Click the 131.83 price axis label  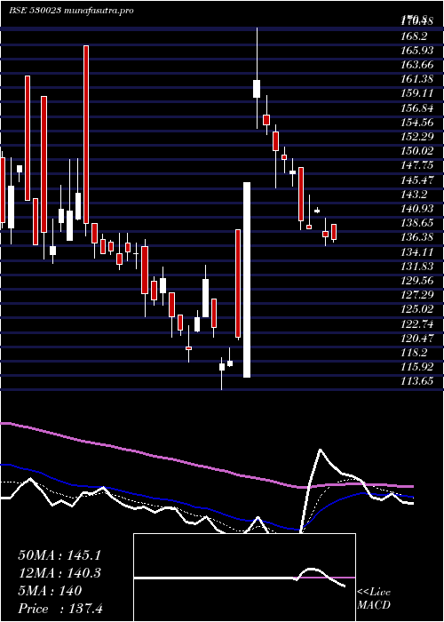[x=417, y=266]
